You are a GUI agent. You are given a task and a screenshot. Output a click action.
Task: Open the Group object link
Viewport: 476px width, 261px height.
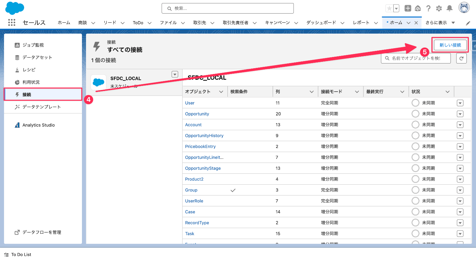[191, 190]
